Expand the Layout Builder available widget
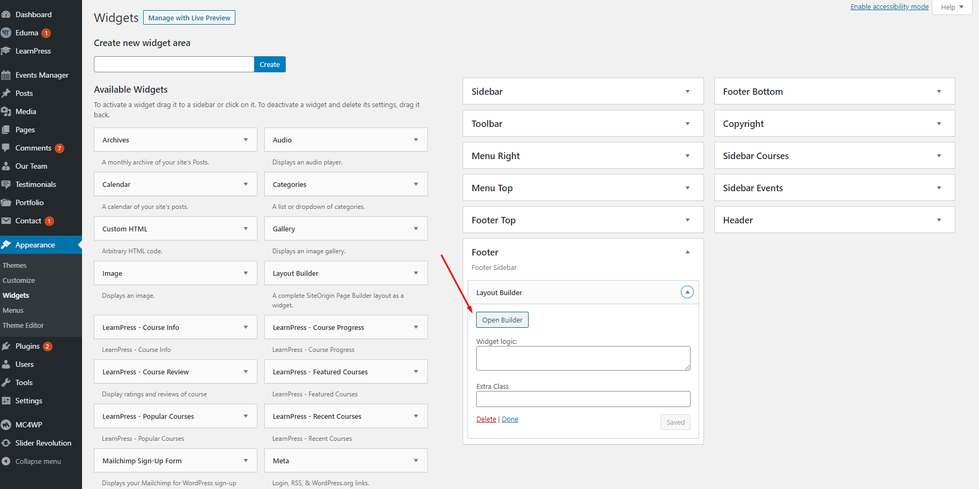Screen dimensions: 979x489 tap(416, 273)
